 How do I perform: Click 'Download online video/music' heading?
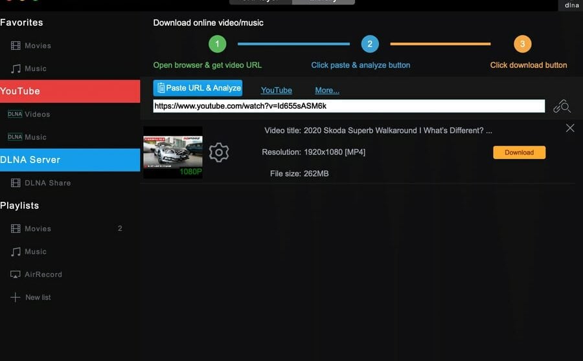(208, 23)
